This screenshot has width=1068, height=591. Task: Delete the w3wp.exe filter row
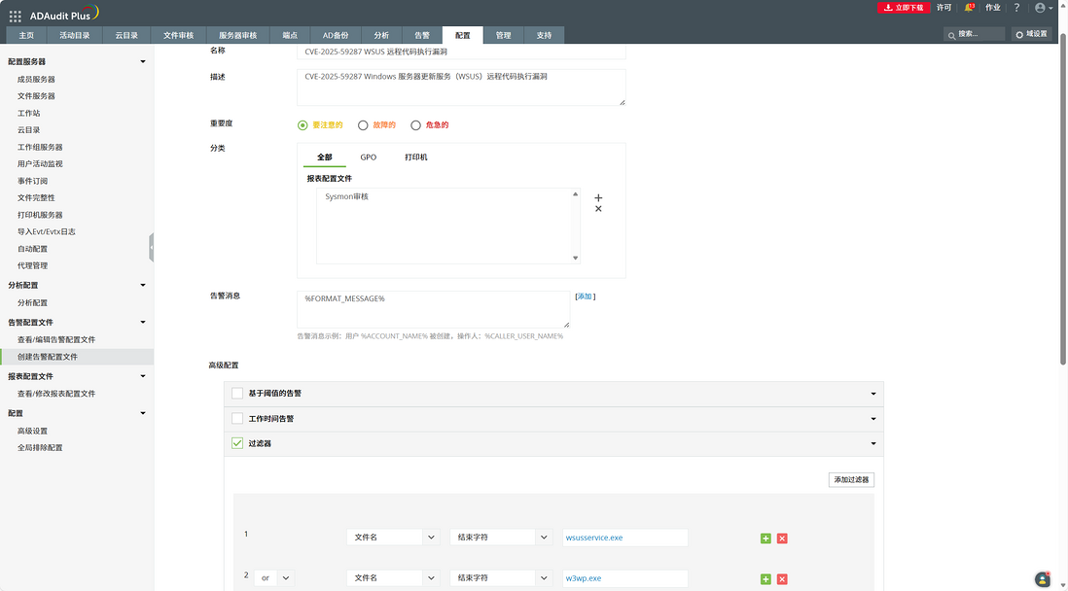point(782,578)
